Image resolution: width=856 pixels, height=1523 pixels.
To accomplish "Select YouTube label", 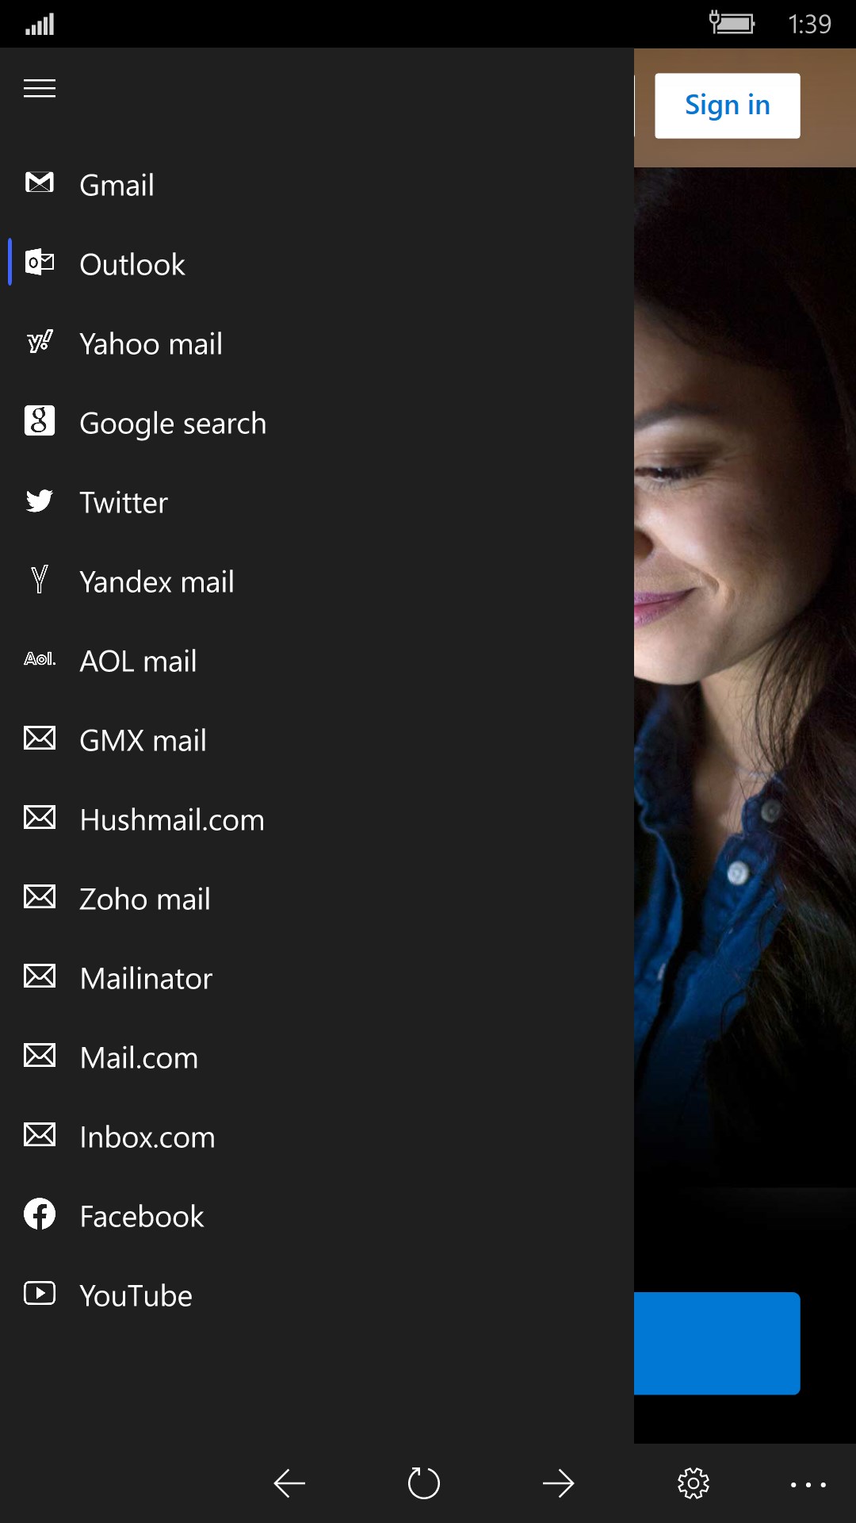I will 136,1295.
